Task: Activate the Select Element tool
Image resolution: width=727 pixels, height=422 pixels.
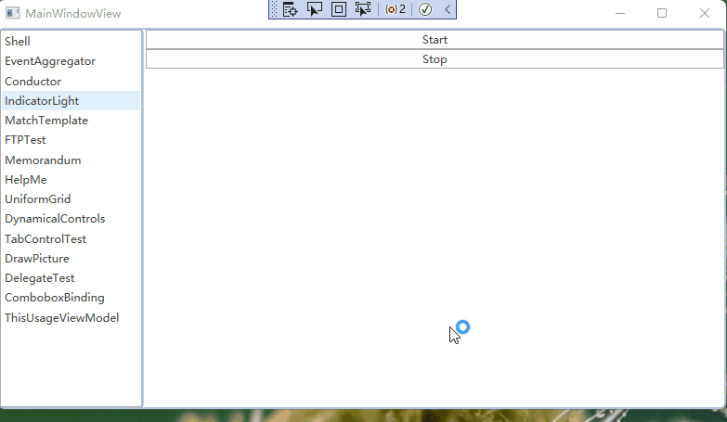Action: tap(315, 9)
